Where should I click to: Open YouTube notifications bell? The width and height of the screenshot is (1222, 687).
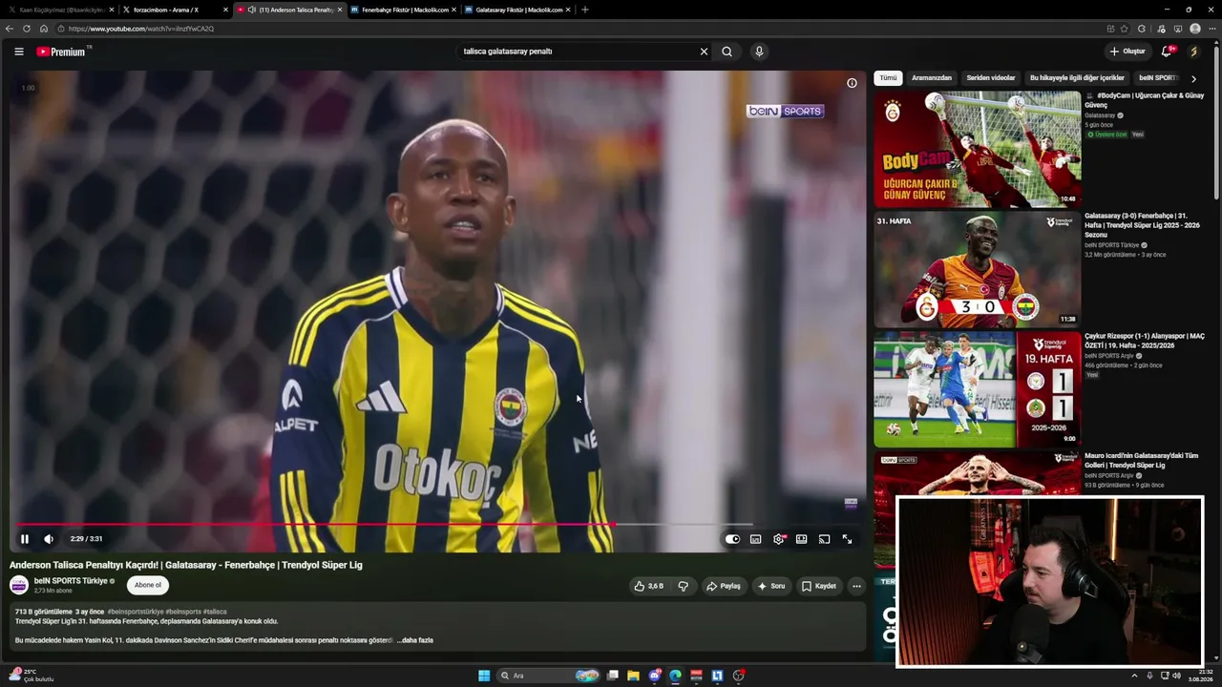(1167, 52)
